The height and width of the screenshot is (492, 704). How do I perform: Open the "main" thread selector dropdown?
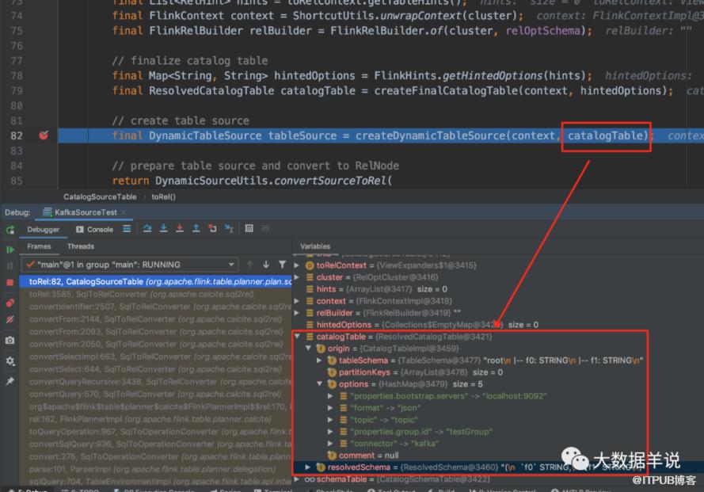(130, 265)
